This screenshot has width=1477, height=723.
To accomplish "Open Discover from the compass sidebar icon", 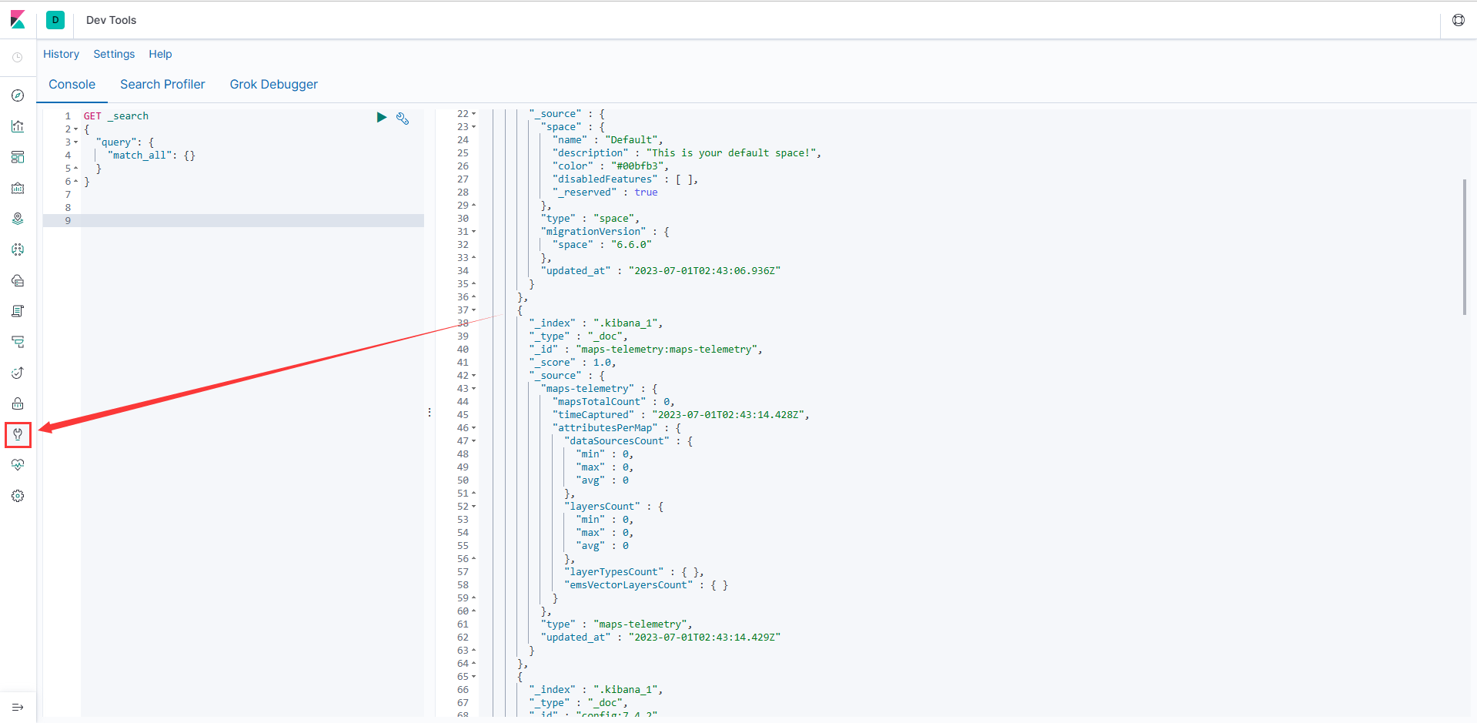I will tap(18, 95).
